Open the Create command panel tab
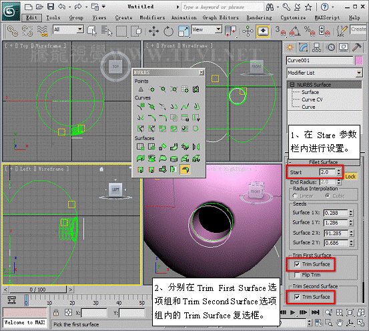369x331 pixels. tap(290, 47)
